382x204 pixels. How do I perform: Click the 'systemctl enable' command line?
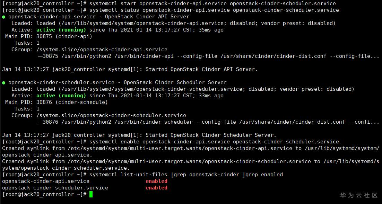214,142
